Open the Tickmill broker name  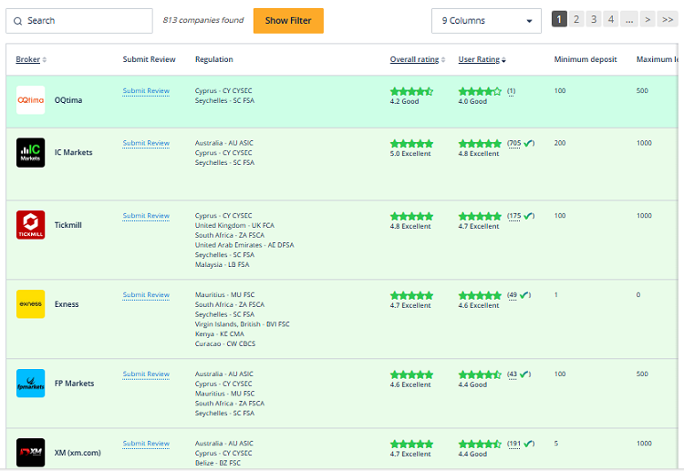click(x=68, y=225)
